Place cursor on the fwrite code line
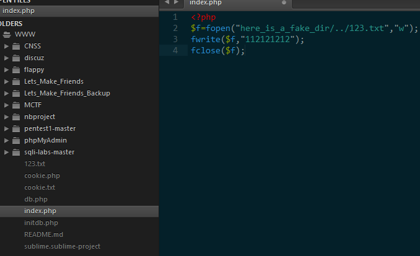Image resolution: width=420 pixels, height=256 pixels. [248, 39]
